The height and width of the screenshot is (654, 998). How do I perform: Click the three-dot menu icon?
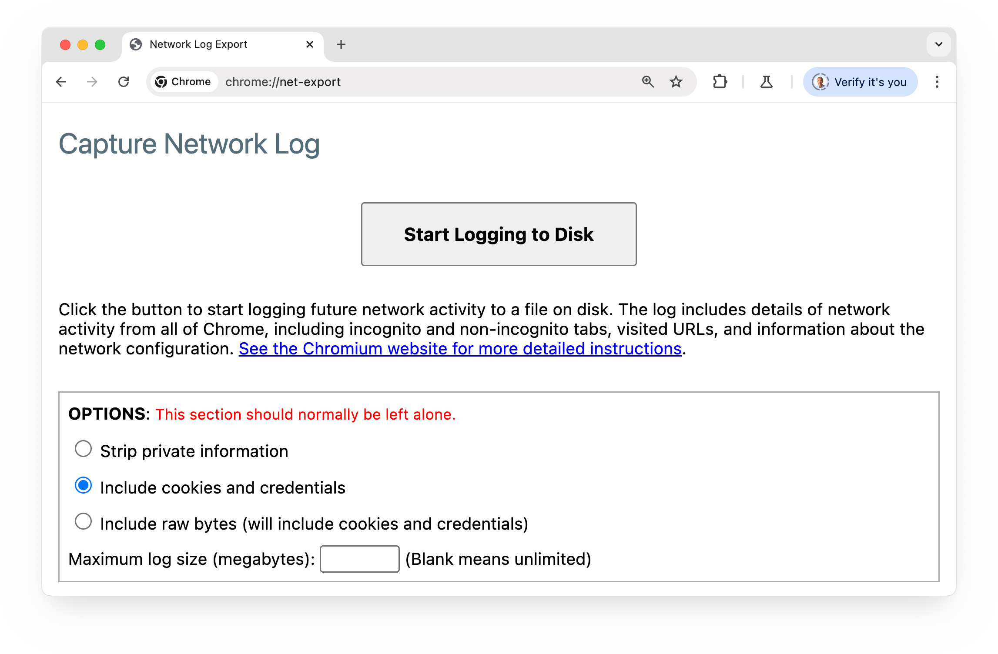937,82
